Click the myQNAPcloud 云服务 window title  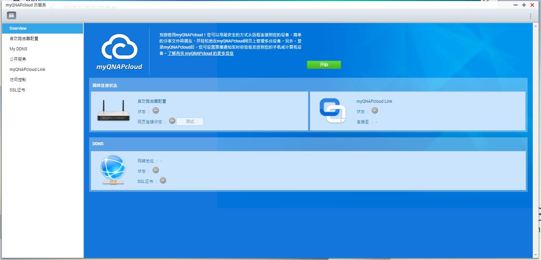point(26,5)
